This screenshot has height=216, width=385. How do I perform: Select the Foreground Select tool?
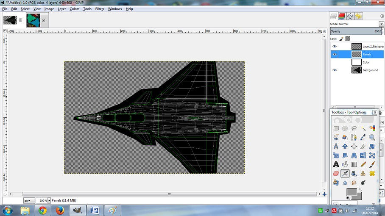click(x=345, y=137)
